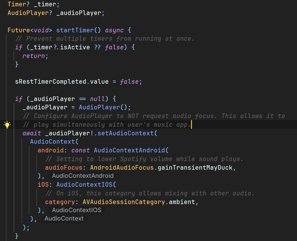297x241 pixels.
Task: Click the 'audioFocus:' parameter name
Action: [x=65, y=168]
